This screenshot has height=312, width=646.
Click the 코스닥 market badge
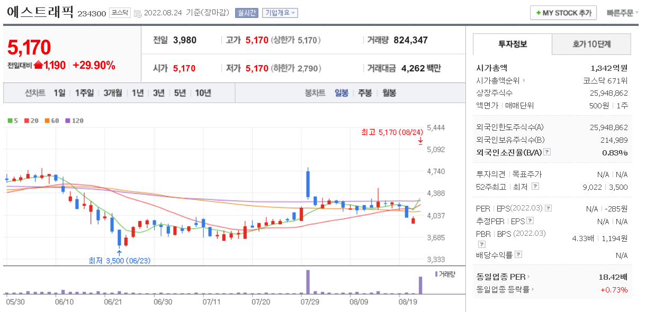click(x=120, y=13)
